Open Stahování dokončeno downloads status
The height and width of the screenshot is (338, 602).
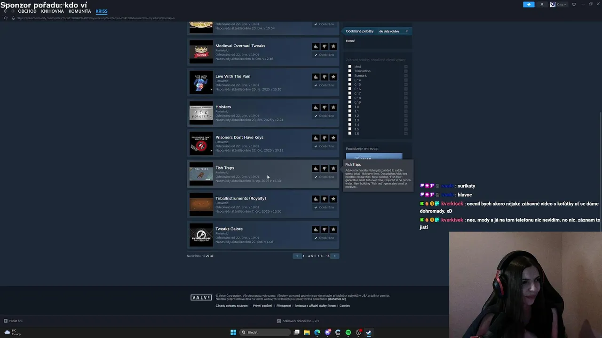298,321
